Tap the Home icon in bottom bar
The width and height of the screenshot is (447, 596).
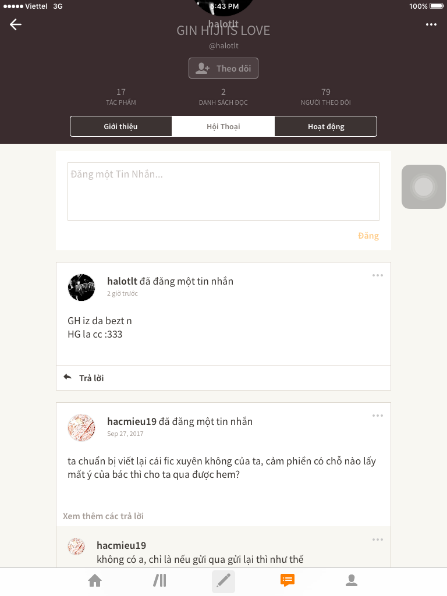pyautogui.click(x=95, y=581)
